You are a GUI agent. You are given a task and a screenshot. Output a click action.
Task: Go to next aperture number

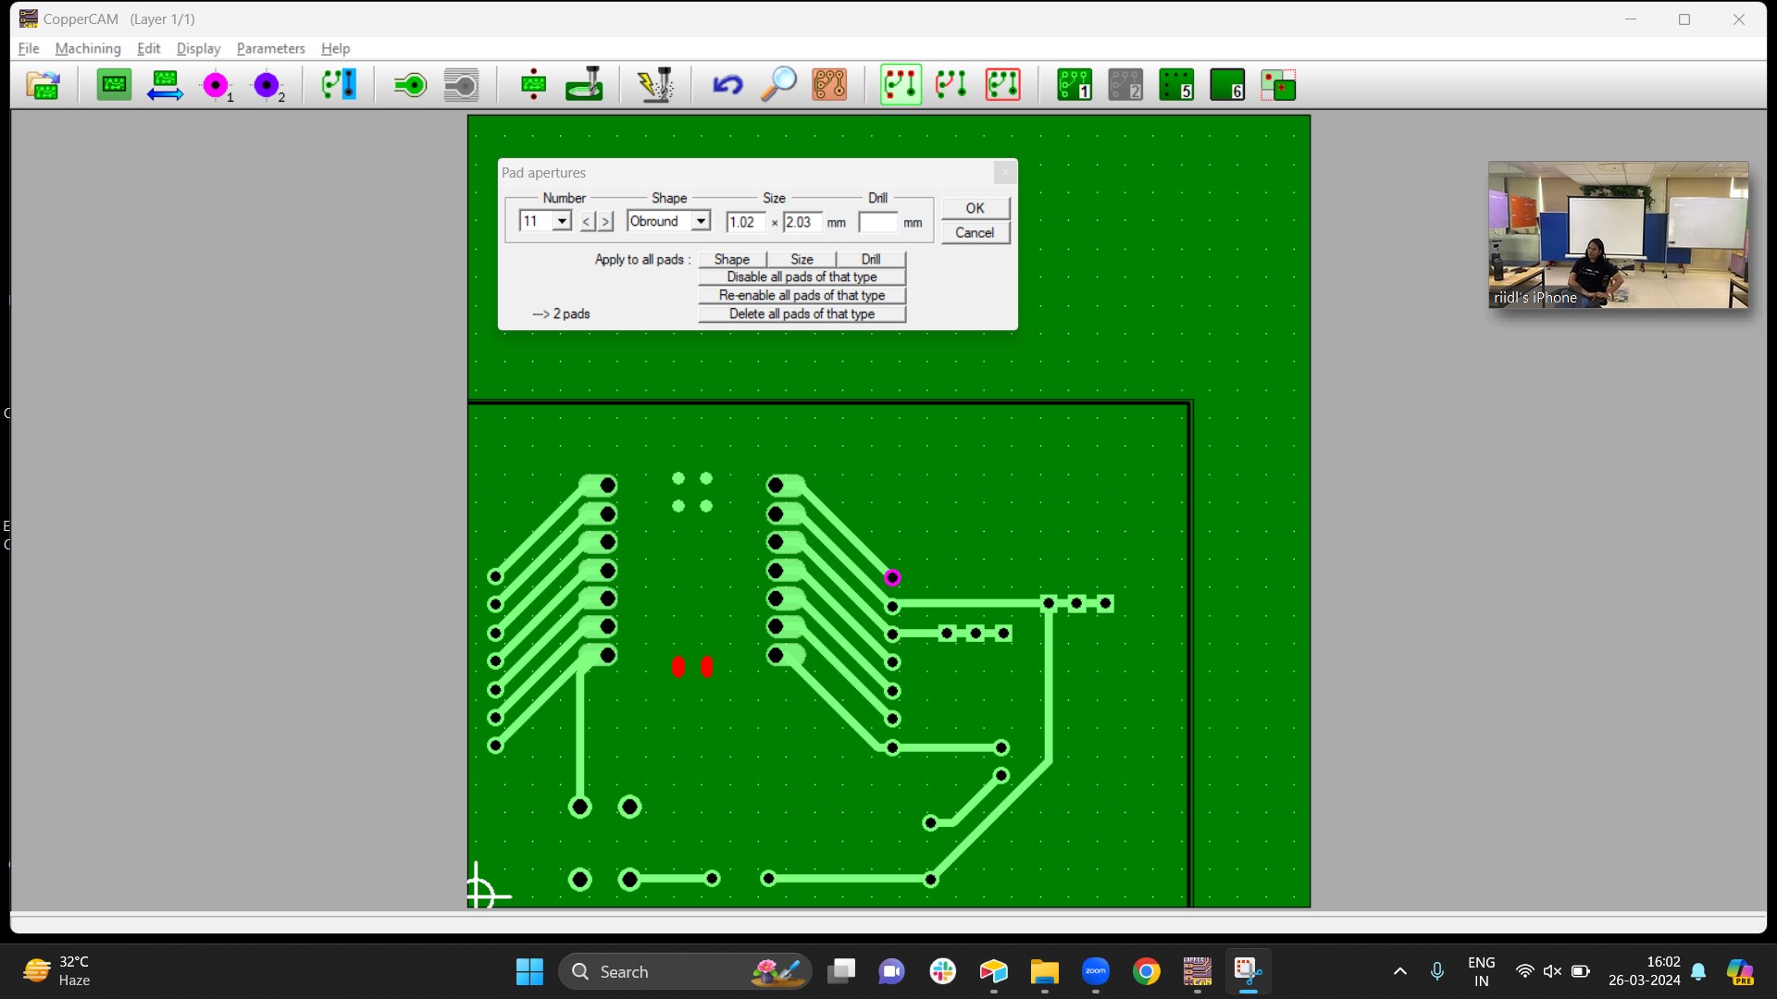[x=605, y=222]
